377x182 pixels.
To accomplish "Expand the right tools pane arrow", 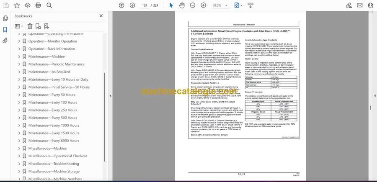I will tap(374, 96).
